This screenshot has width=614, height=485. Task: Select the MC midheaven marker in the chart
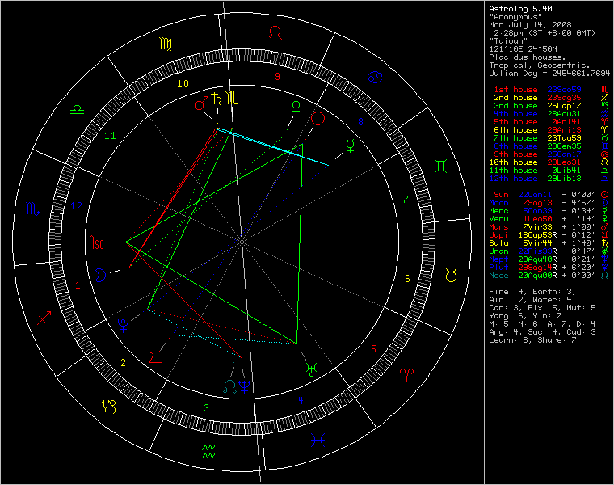pyautogui.click(x=231, y=98)
